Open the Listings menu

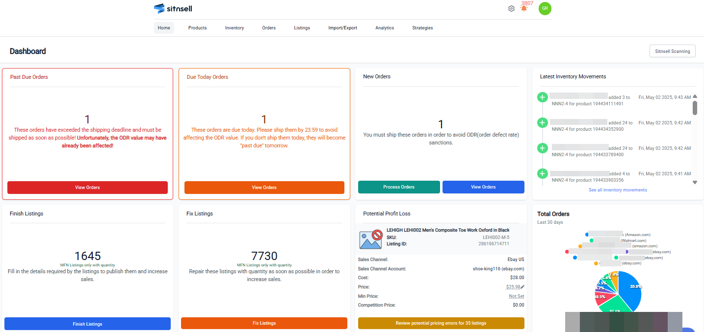302,28
